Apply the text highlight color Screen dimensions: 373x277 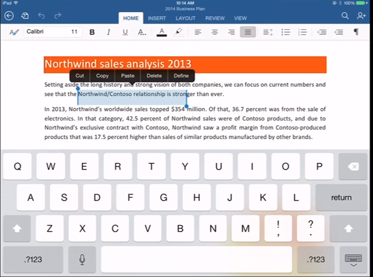pos(178,32)
